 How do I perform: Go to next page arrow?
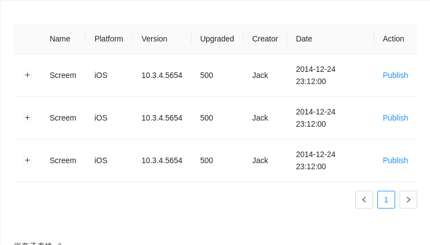pyautogui.click(x=408, y=200)
